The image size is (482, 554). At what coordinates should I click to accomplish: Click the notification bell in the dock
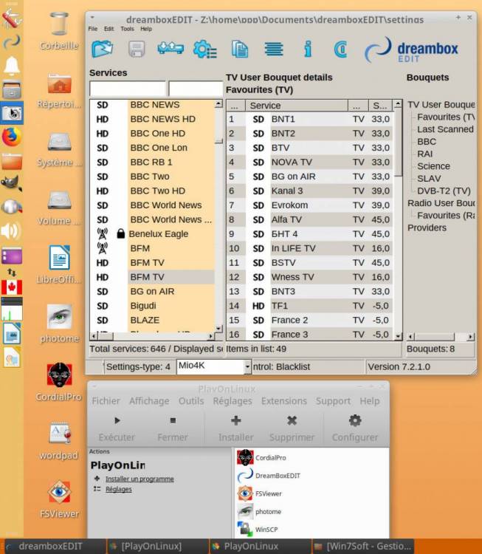click(11, 65)
